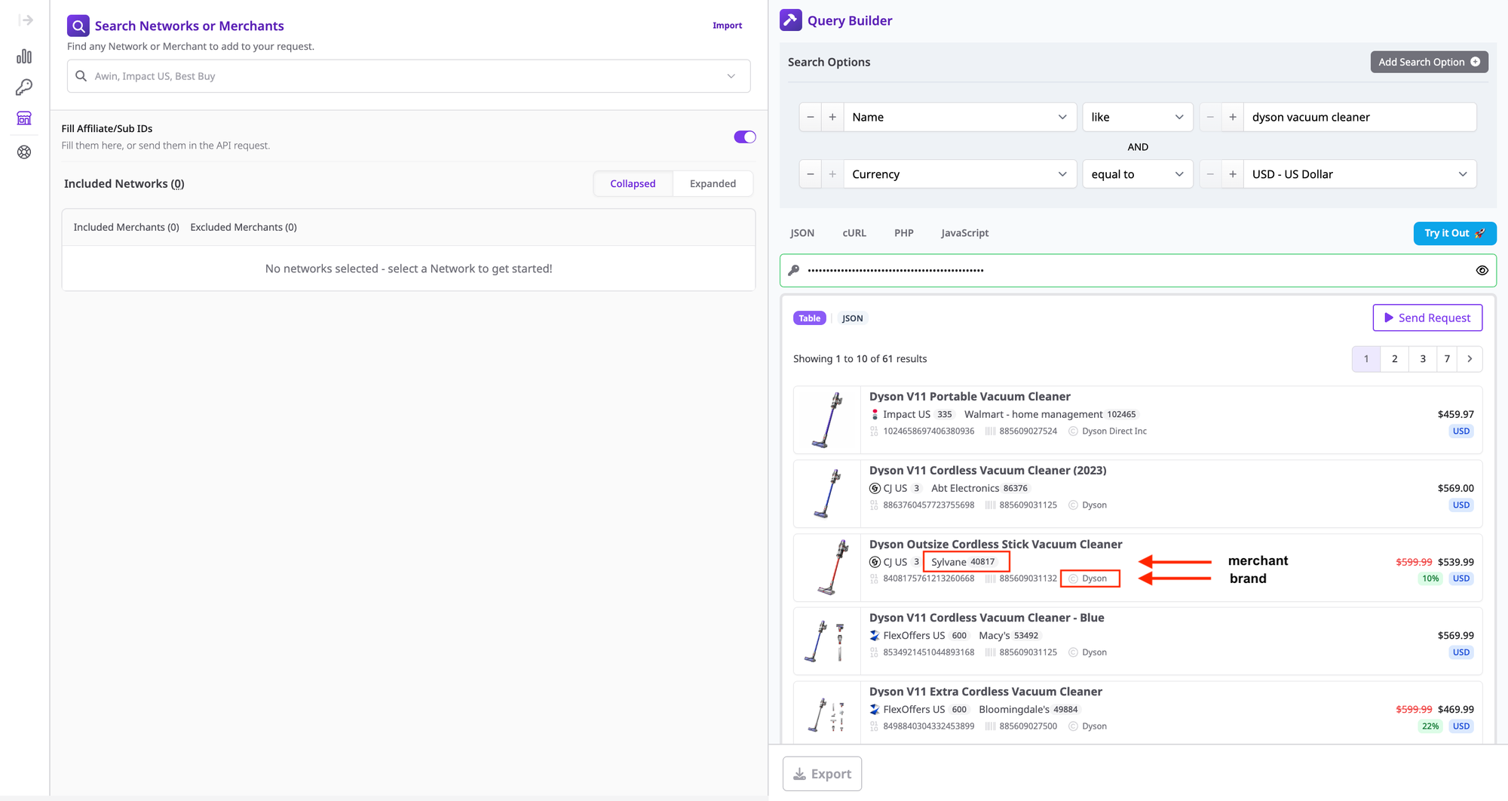
Task: Click 'Dyson V11 Cordless Vacuum Cleaner (2023)' title
Action: point(988,471)
